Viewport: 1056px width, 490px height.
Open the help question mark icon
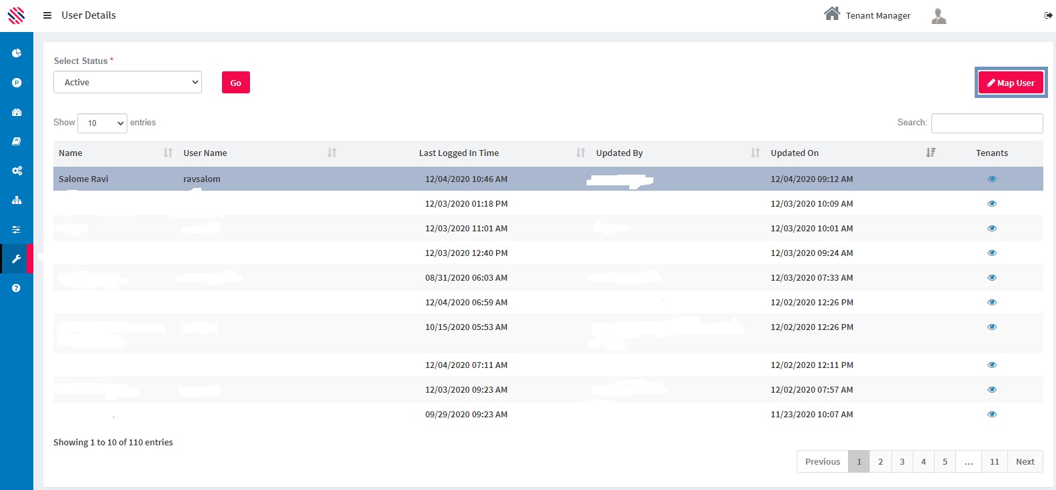(x=17, y=288)
